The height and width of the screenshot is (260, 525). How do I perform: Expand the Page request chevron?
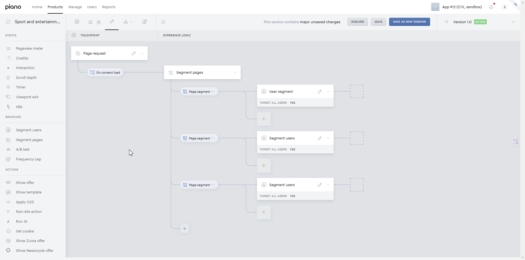(x=142, y=53)
